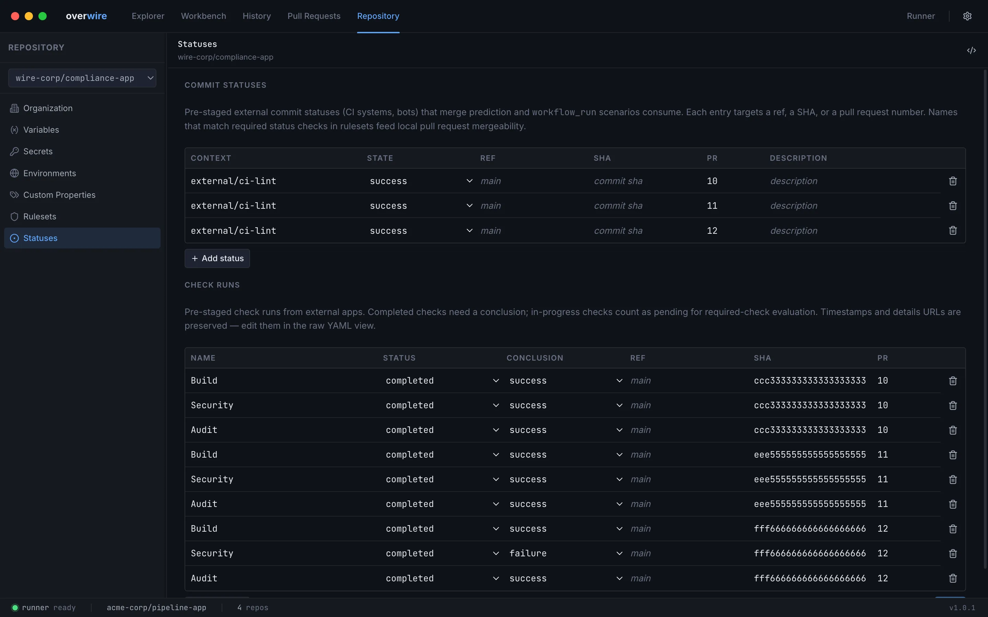The image size is (988, 617).
Task: Open Rulesets in the sidebar
Action: (x=82, y=216)
